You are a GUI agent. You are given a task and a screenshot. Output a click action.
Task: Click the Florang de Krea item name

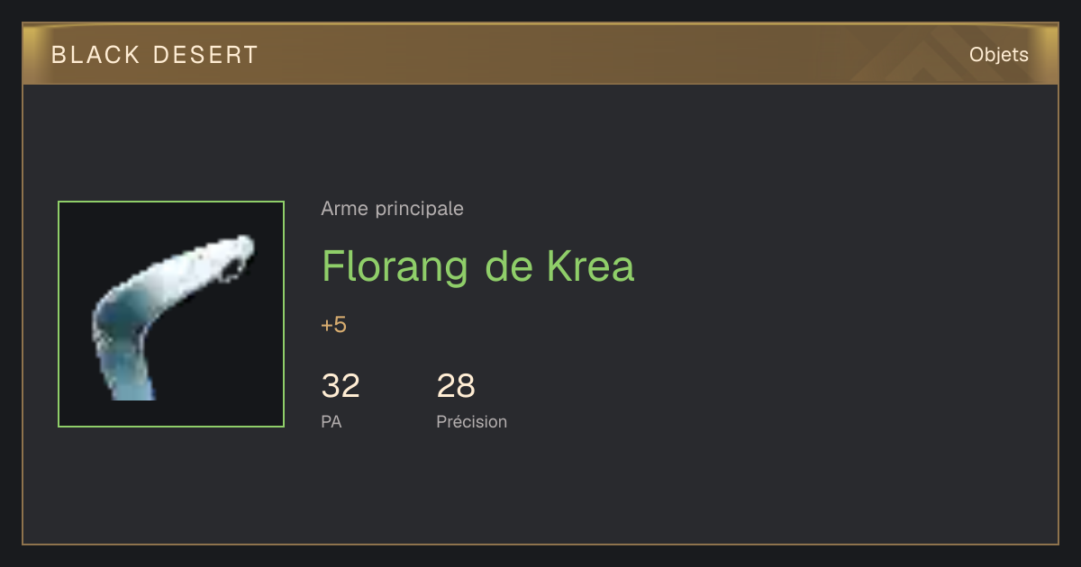pyautogui.click(x=478, y=266)
